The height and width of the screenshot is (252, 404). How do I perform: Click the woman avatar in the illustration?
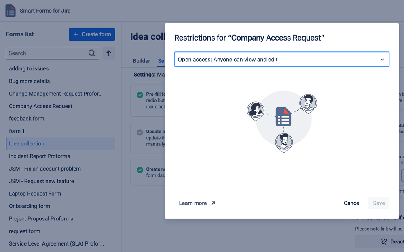point(256,111)
